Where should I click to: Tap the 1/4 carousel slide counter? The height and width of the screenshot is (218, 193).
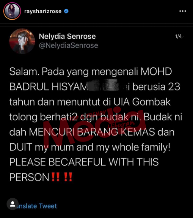178,36
